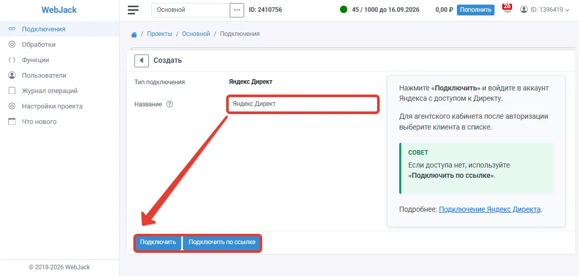
Task: Click the Подключения breadcrumb text
Action: pos(240,34)
